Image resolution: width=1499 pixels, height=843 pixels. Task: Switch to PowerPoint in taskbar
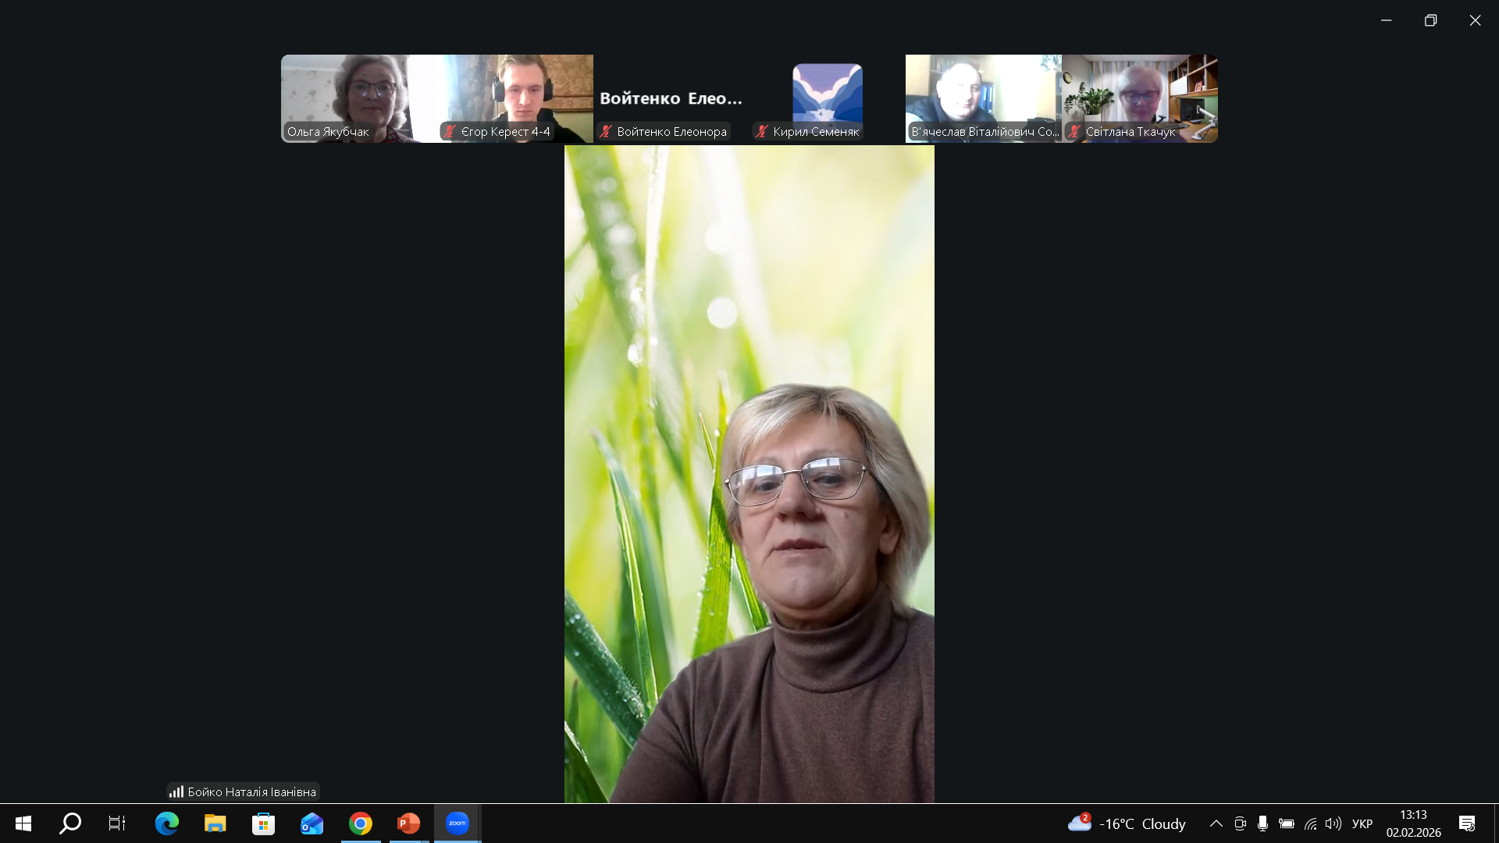[x=408, y=823]
